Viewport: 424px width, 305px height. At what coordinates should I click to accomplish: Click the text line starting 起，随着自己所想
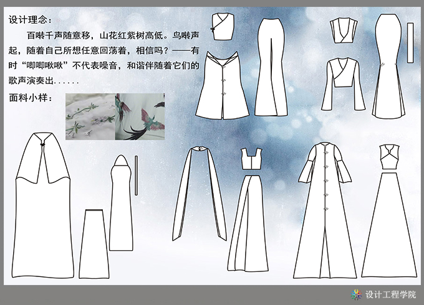(104, 50)
